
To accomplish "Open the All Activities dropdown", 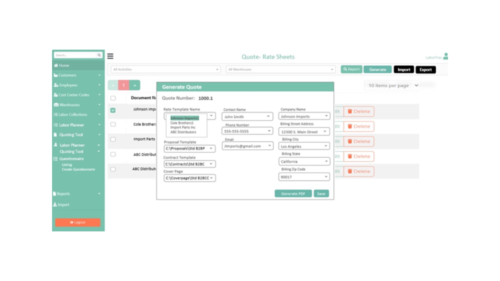I will 165,69.
